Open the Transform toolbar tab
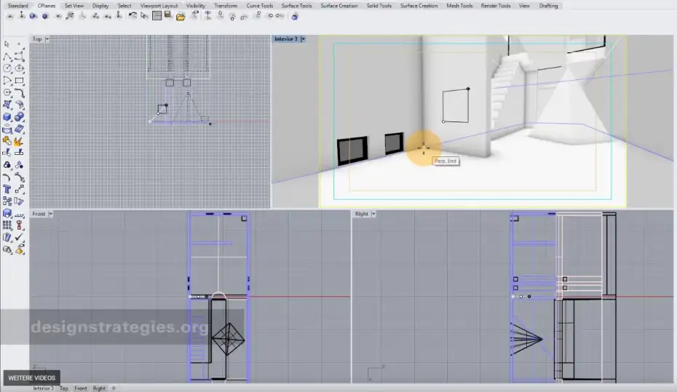 click(x=226, y=6)
